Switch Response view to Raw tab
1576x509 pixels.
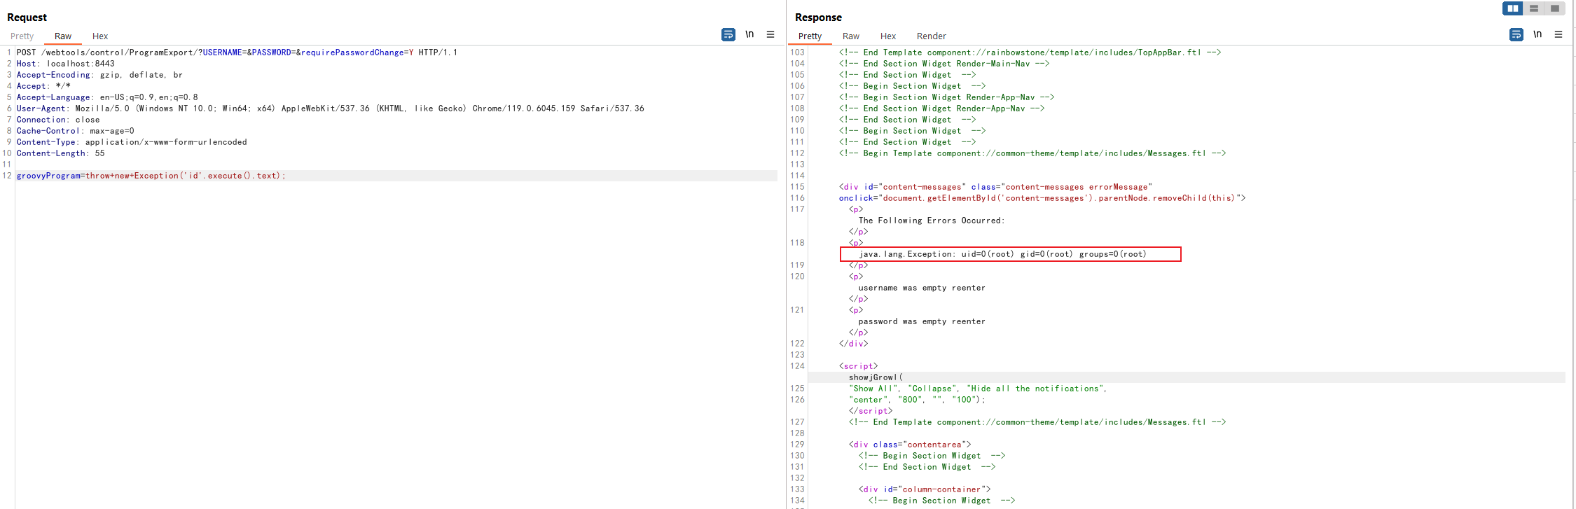tap(851, 36)
